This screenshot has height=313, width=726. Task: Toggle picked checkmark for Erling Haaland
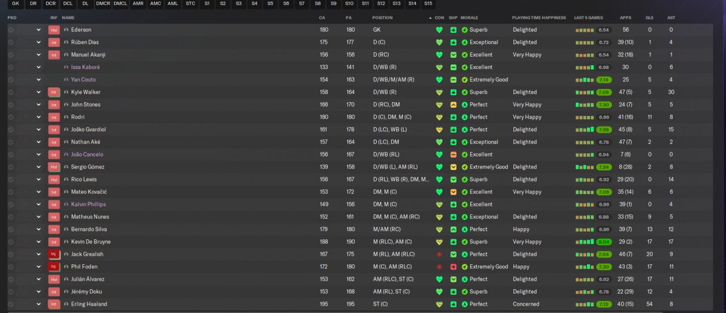[11, 304]
